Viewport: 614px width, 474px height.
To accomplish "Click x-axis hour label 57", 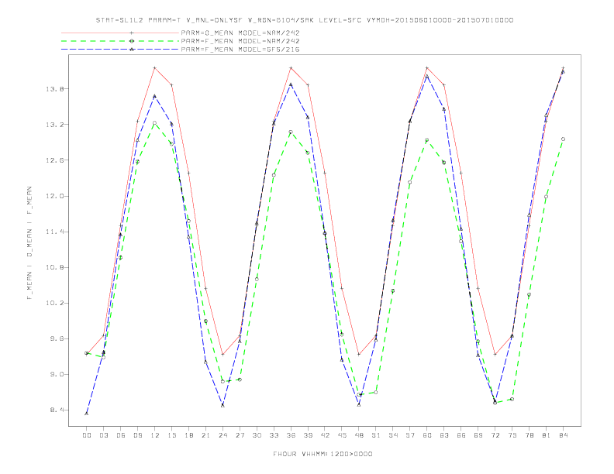I will pos(410,435).
